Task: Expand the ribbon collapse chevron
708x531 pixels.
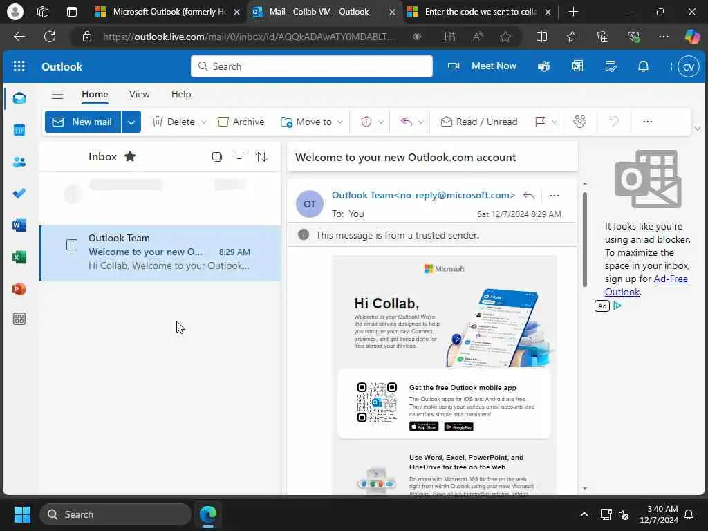Action: pyautogui.click(x=698, y=129)
